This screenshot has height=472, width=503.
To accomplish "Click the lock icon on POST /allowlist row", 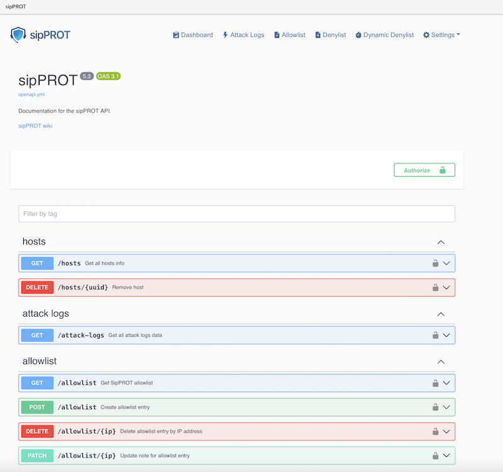I will tap(435, 407).
